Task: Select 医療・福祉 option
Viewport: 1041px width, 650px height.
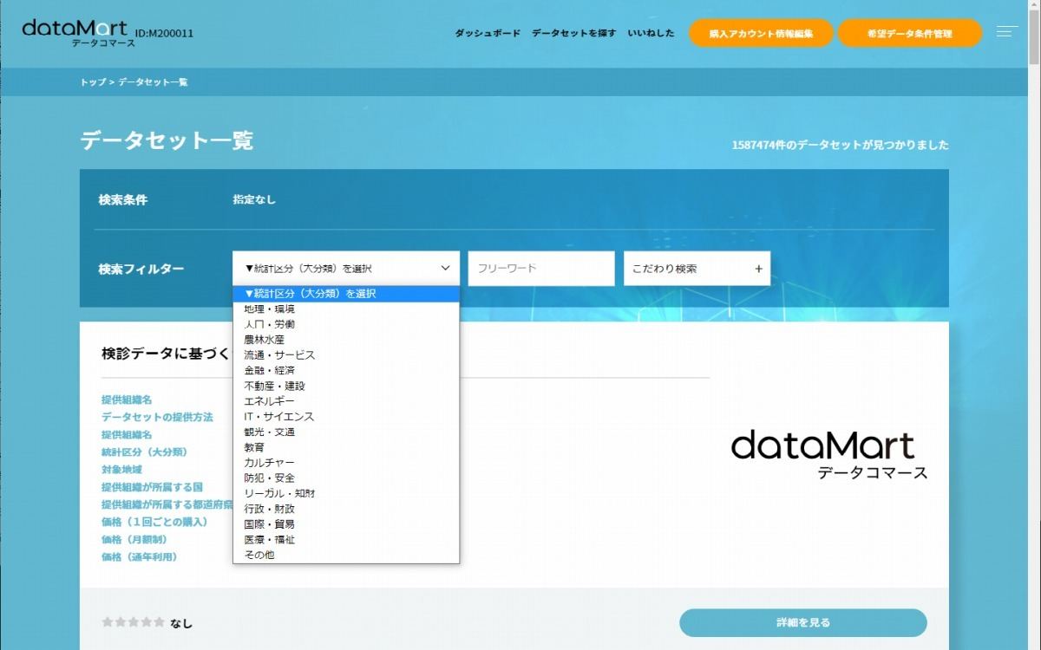Action: pos(346,540)
